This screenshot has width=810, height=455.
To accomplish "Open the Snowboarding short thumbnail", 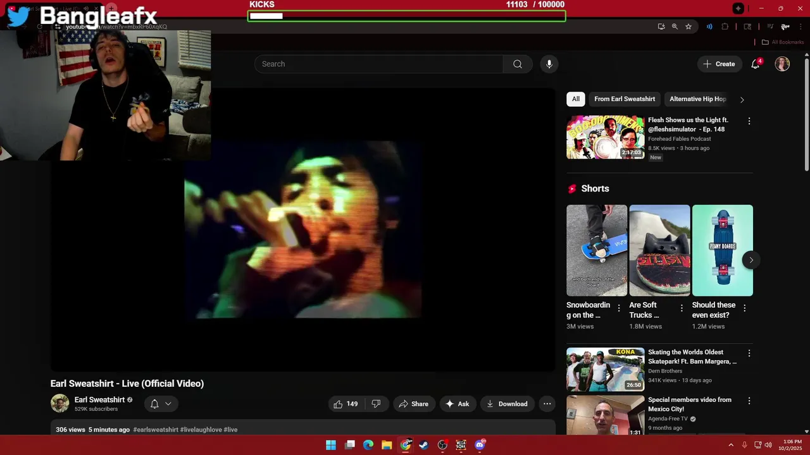I will point(597,250).
